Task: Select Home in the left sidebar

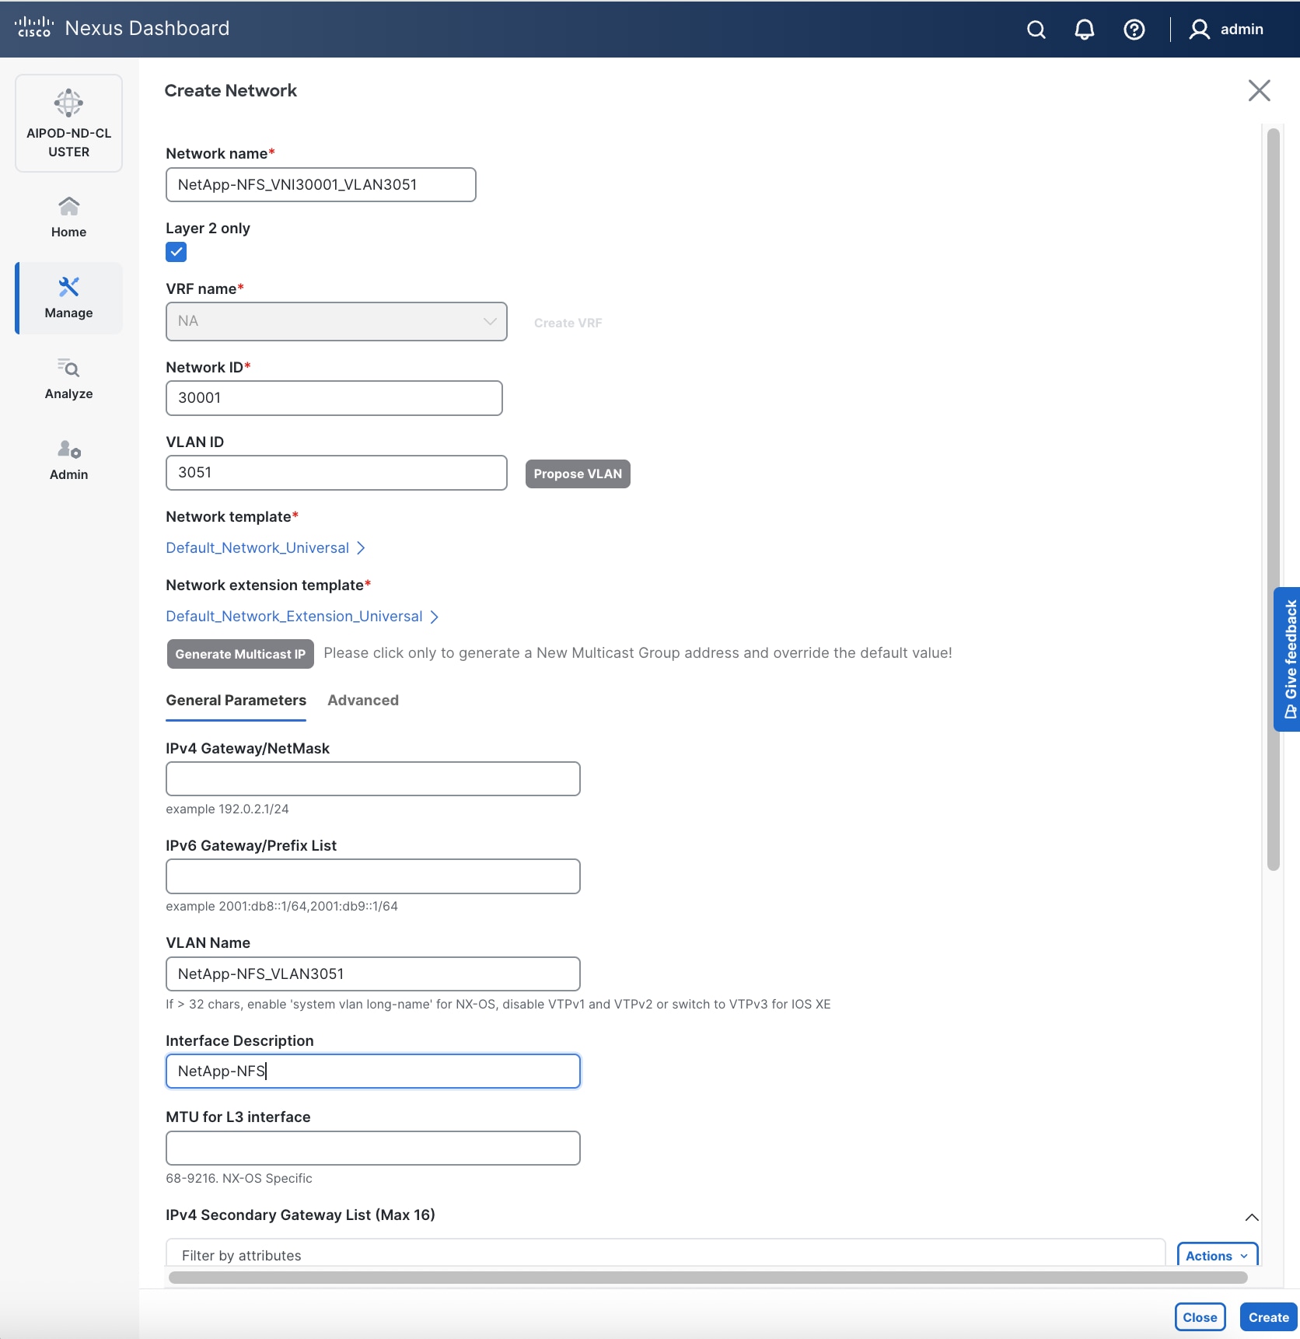Action: coord(68,216)
